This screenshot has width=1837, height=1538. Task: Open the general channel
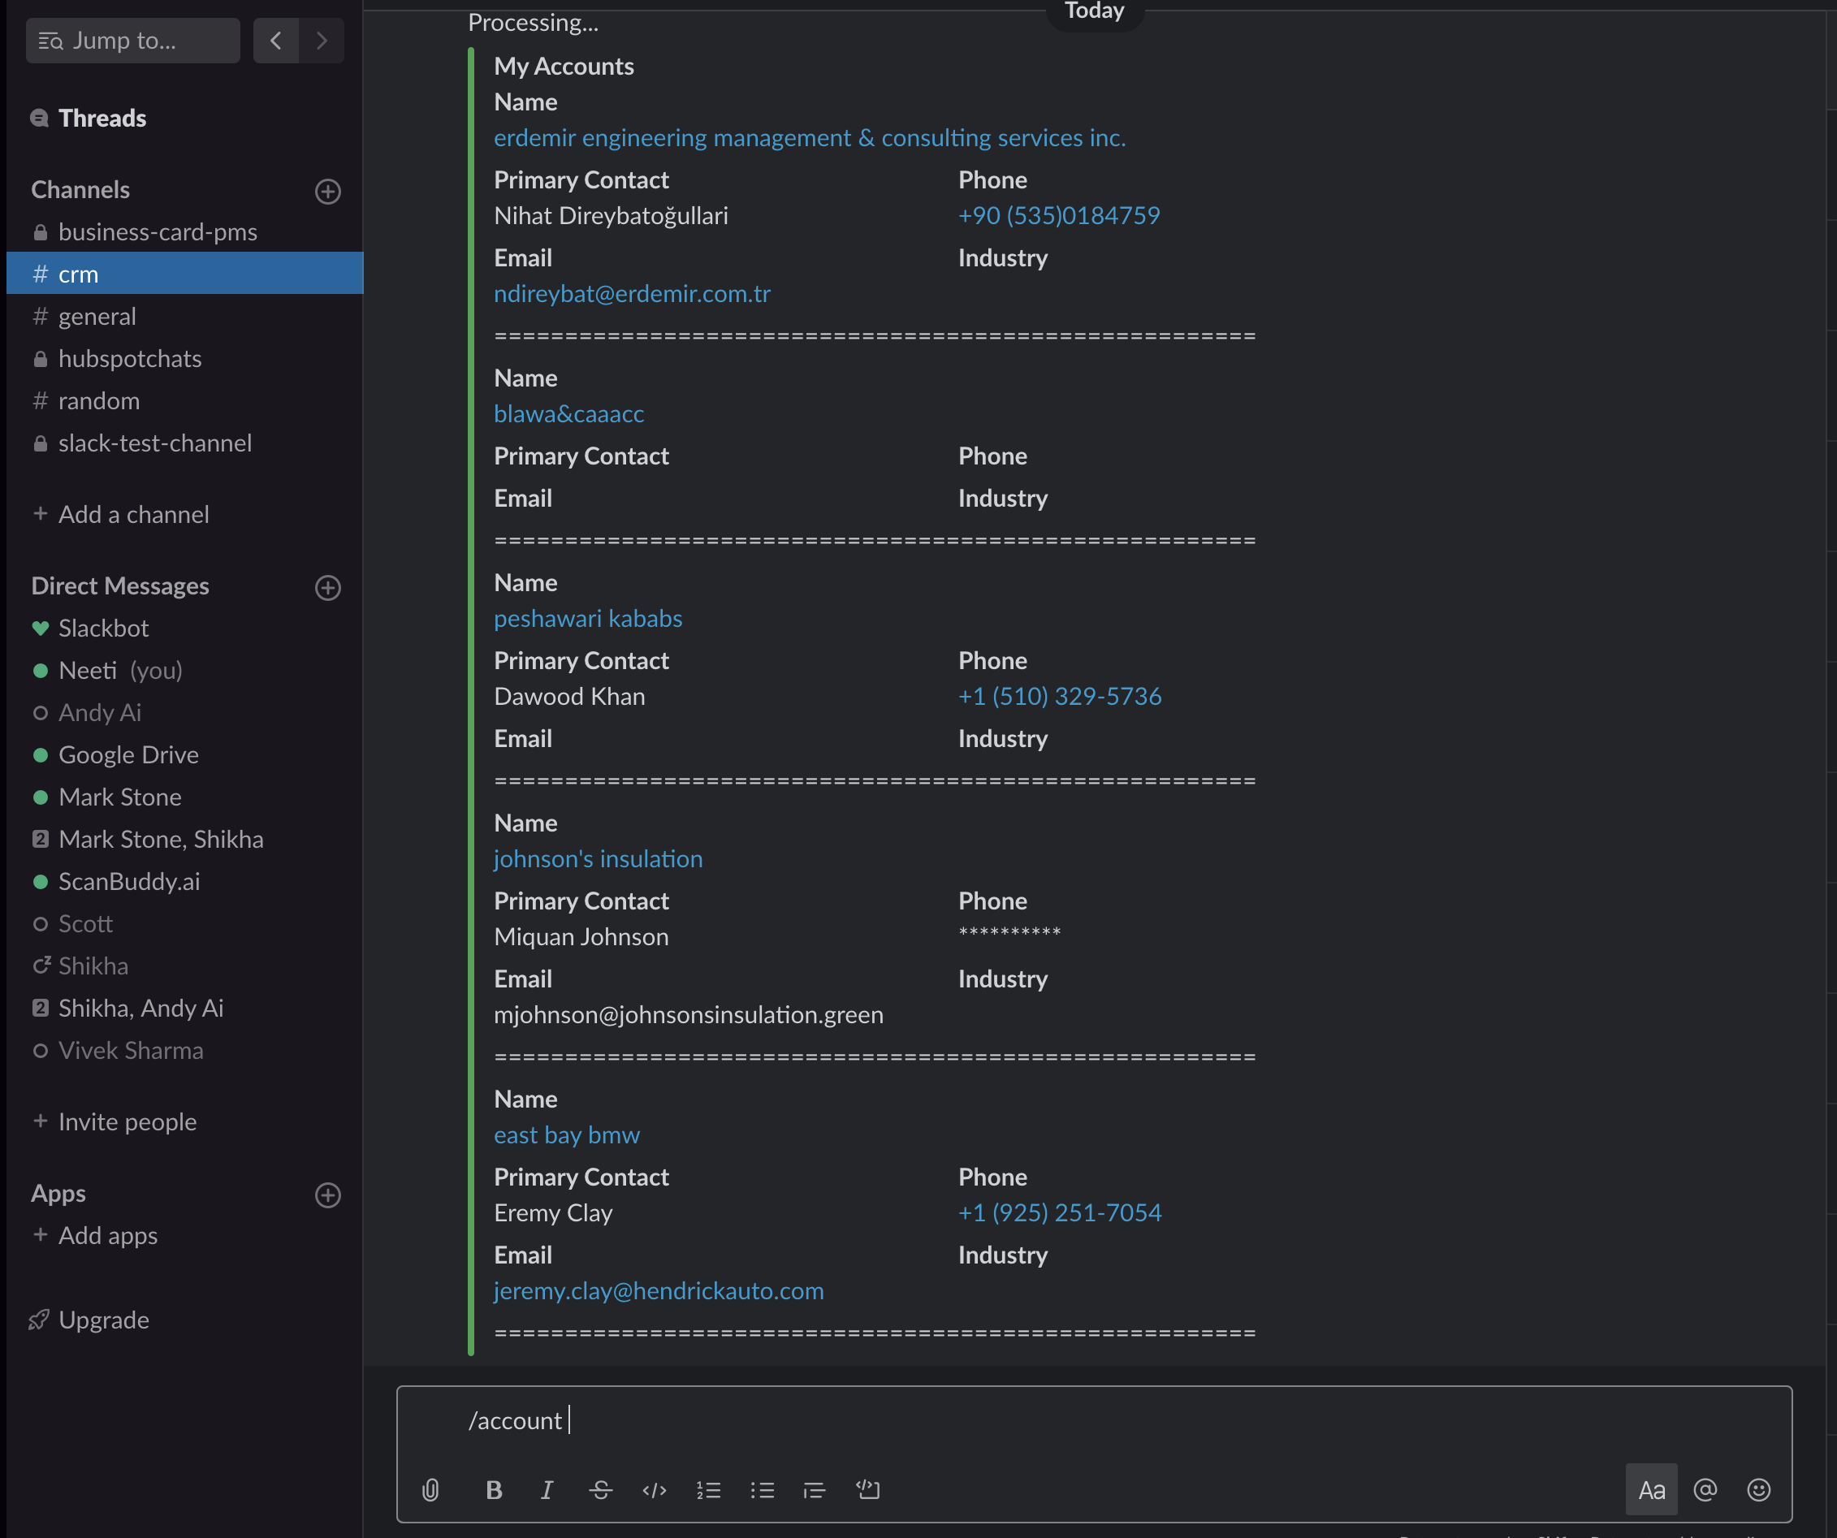click(x=97, y=317)
